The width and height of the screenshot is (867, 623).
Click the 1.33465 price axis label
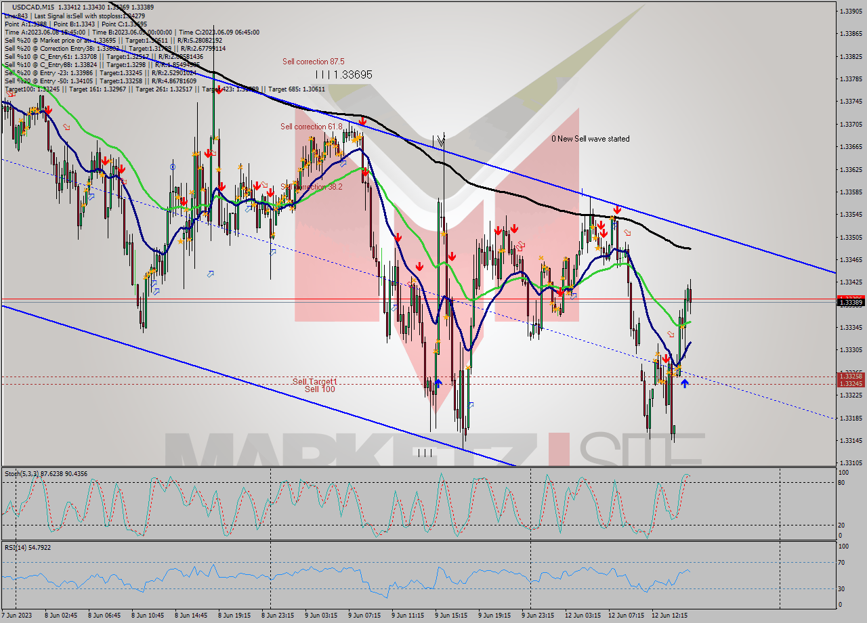pyautogui.click(x=851, y=260)
